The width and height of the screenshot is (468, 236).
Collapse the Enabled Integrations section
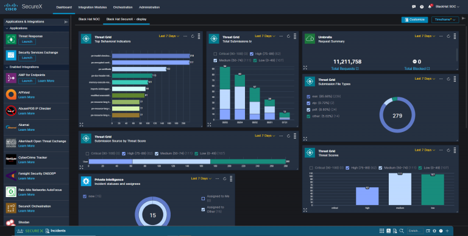(7, 68)
